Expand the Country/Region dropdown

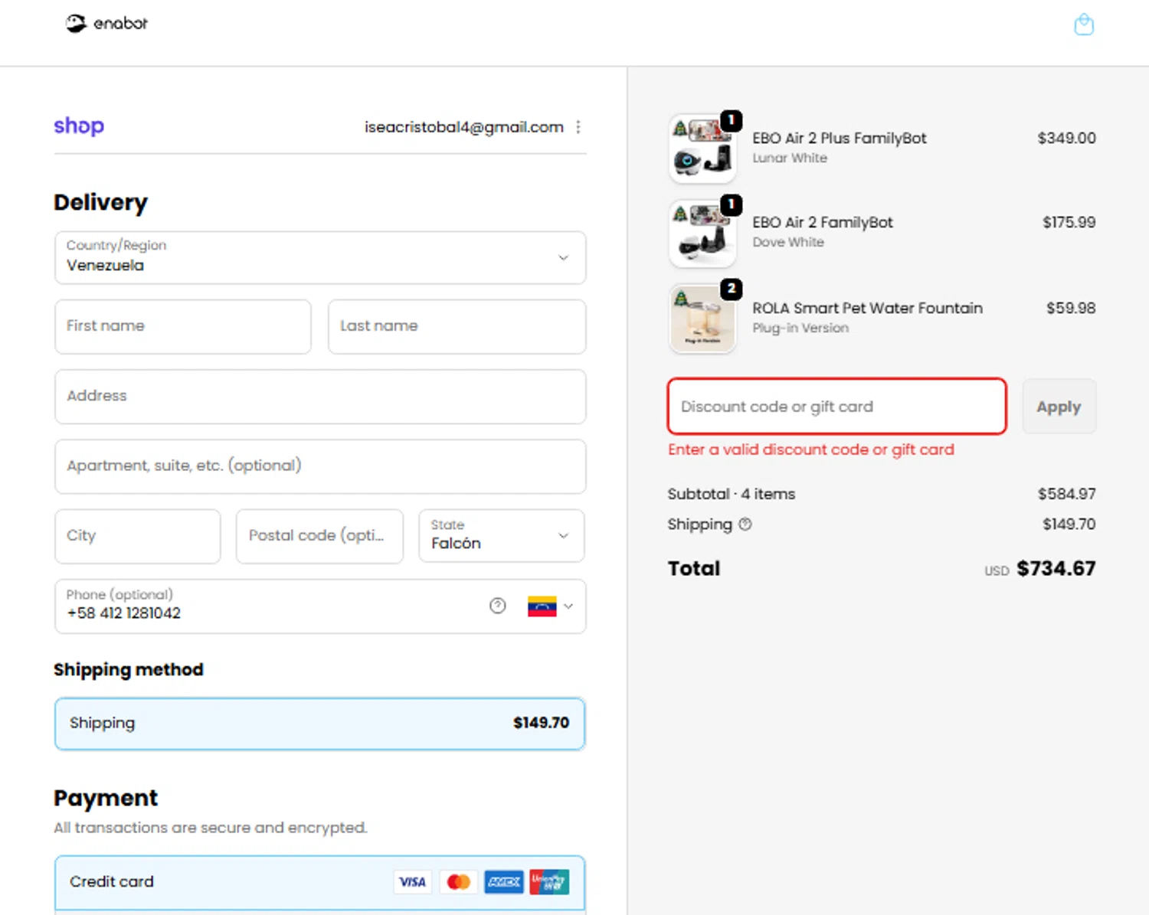(320, 258)
